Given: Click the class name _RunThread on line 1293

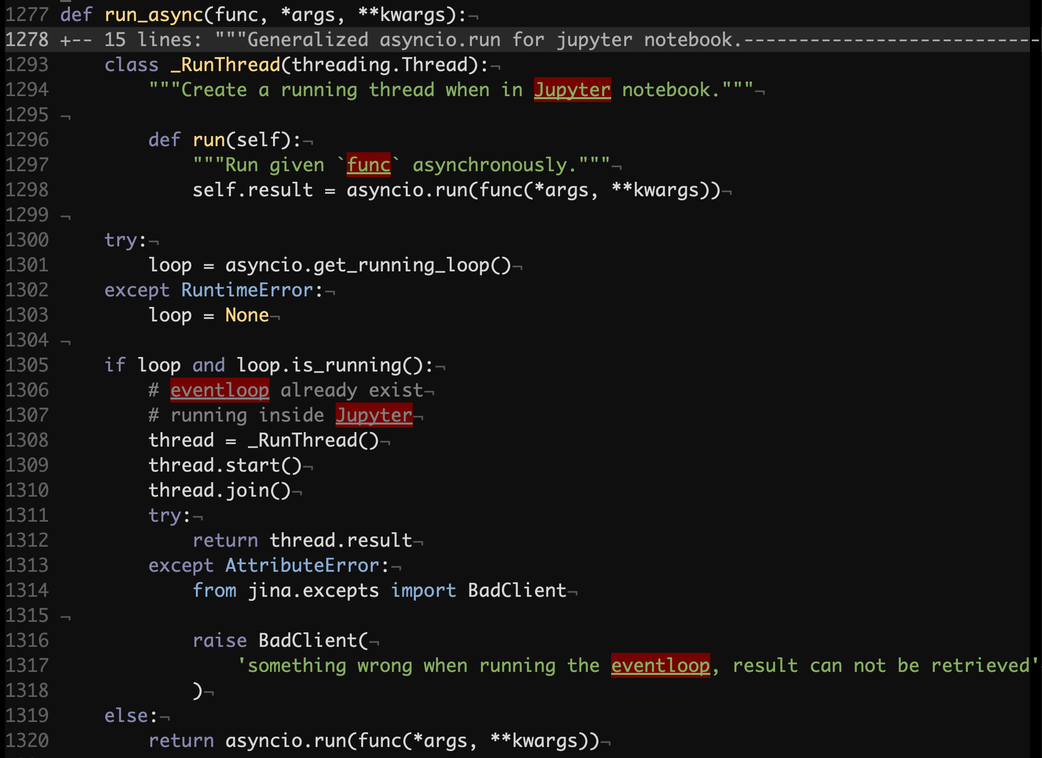Looking at the screenshot, I should (225, 65).
